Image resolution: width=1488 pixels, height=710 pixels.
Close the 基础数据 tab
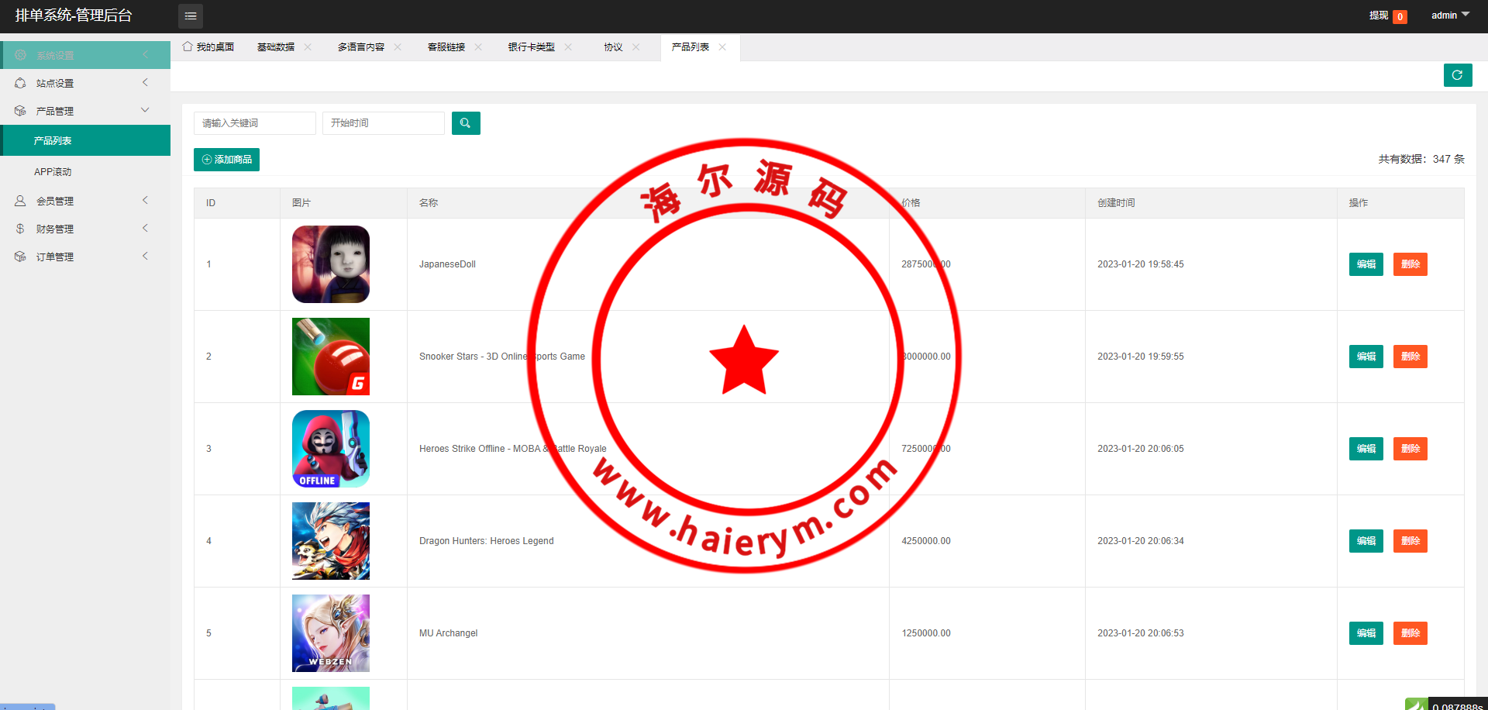[x=308, y=47]
